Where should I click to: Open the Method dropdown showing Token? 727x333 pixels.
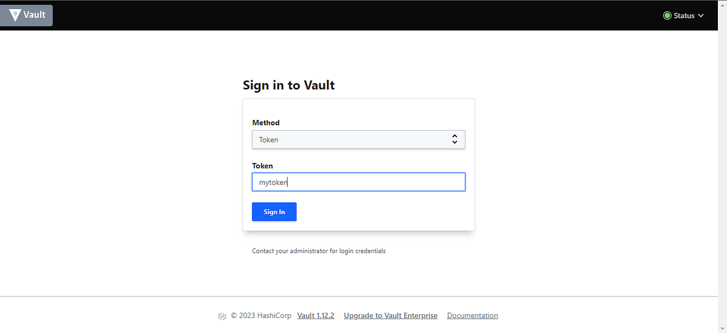[x=358, y=139]
